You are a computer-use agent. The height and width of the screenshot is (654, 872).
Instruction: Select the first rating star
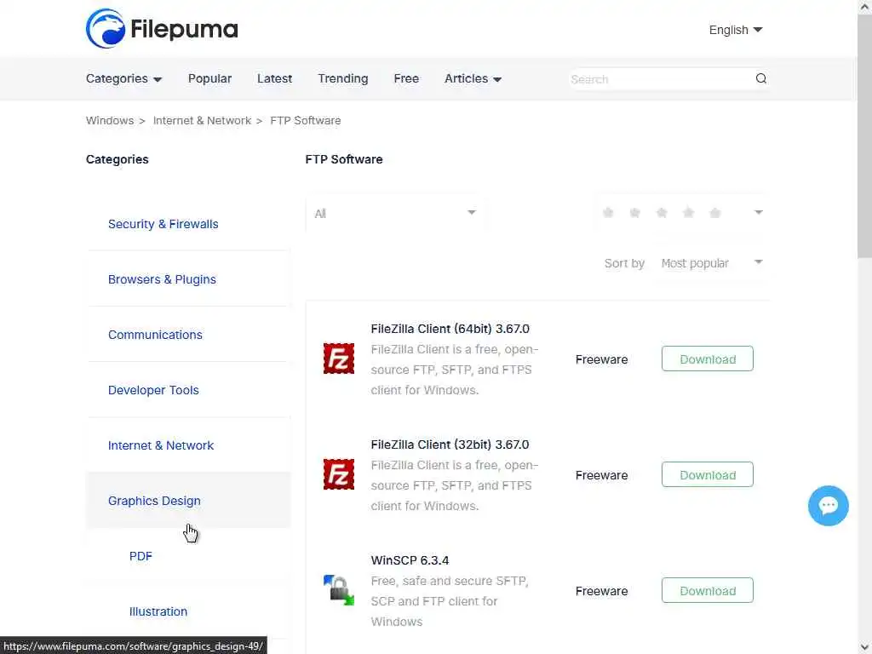pyautogui.click(x=608, y=212)
